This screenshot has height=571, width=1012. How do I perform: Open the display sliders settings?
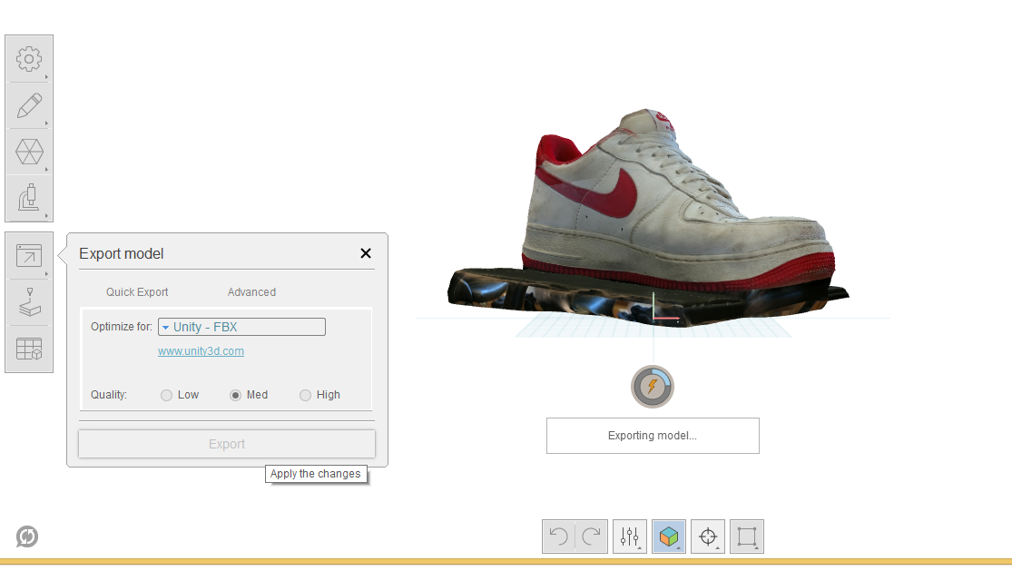coord(630,537)
